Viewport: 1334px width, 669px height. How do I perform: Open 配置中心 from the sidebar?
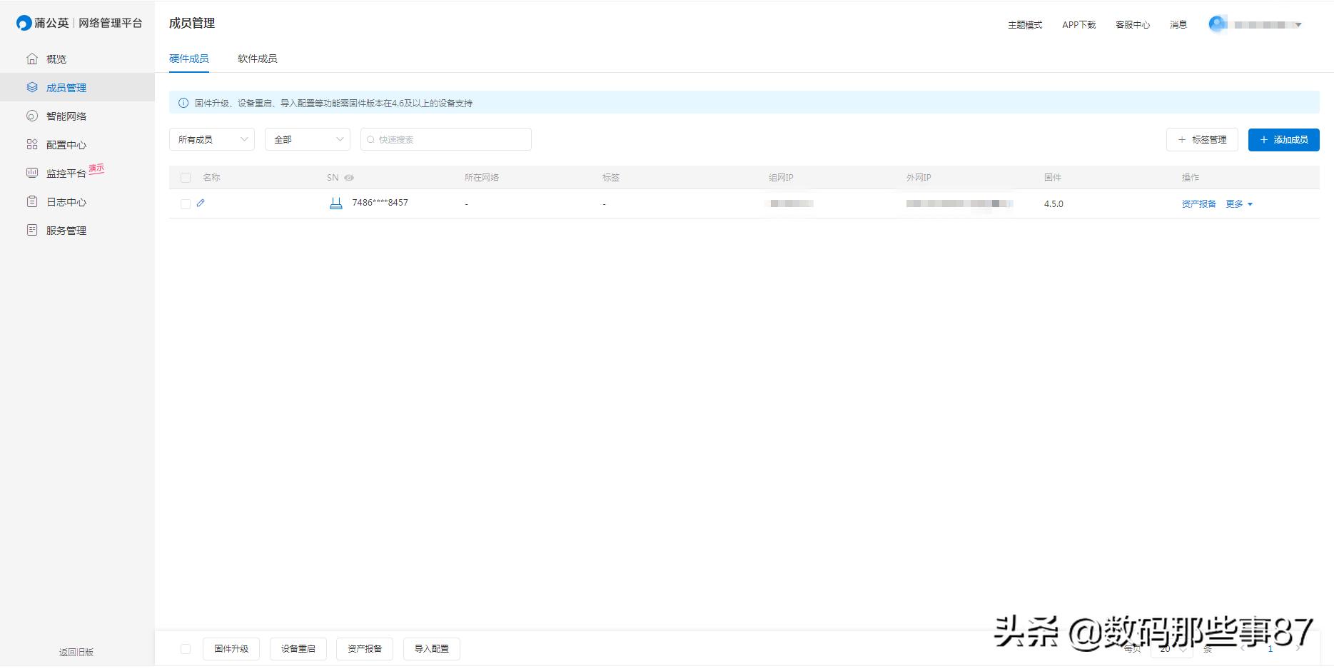pos(66,144)
